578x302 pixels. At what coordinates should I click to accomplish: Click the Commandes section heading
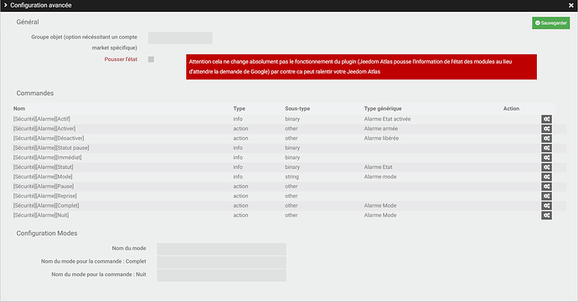pyautogui.click(x=35, y=93)
